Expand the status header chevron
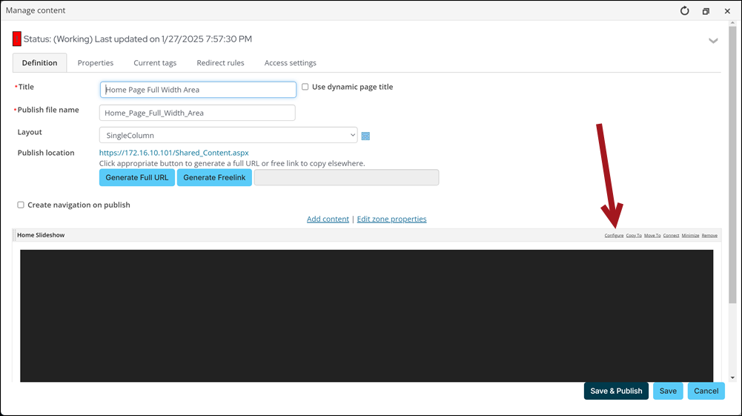The width and height of the screenshot is (742, 416). coord(713,41)
